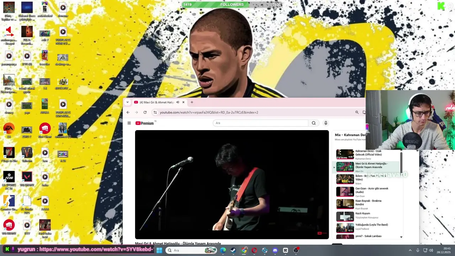Image resolution: width=455 pixels, height=256 pixels.
Task: Open a new Chrome tab
Action: pos(192,102)
